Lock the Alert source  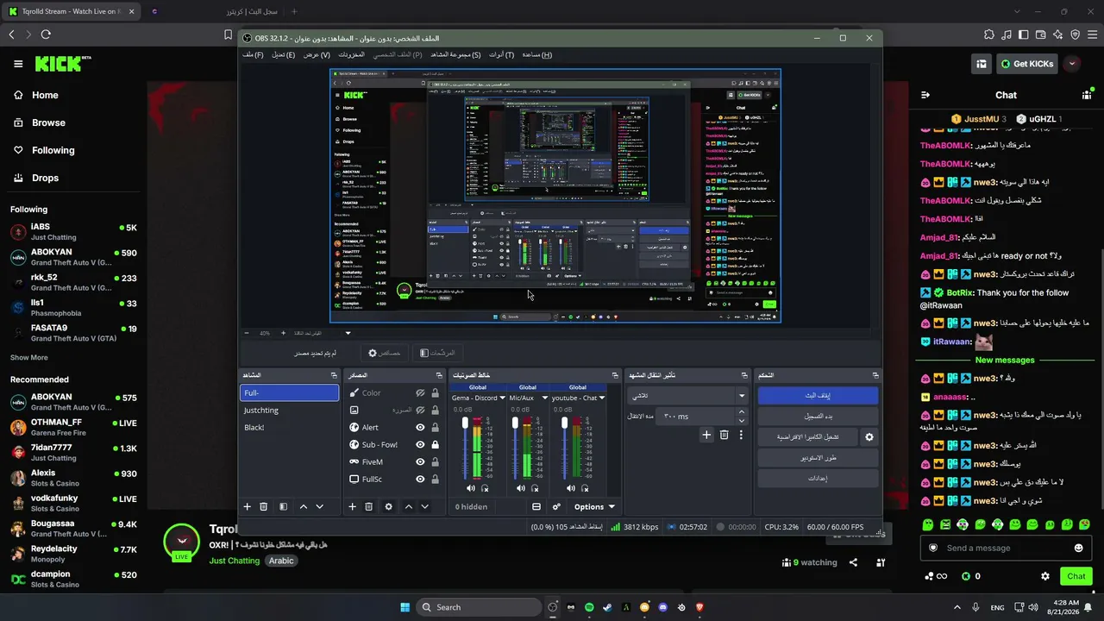tap(435, 427)
